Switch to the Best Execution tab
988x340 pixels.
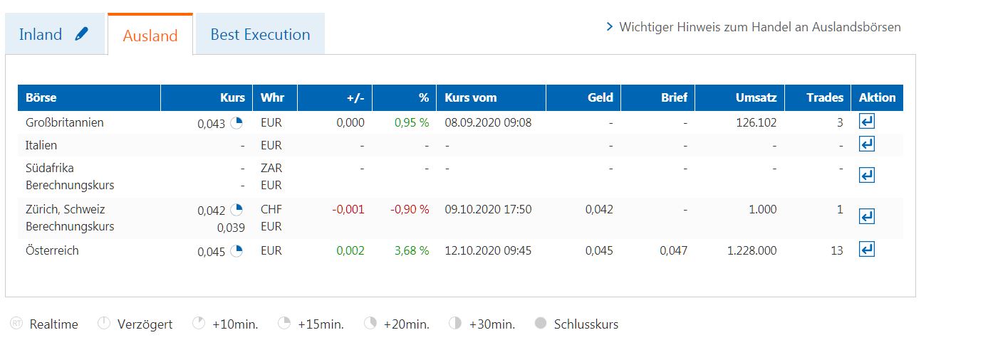pos(260,34)
